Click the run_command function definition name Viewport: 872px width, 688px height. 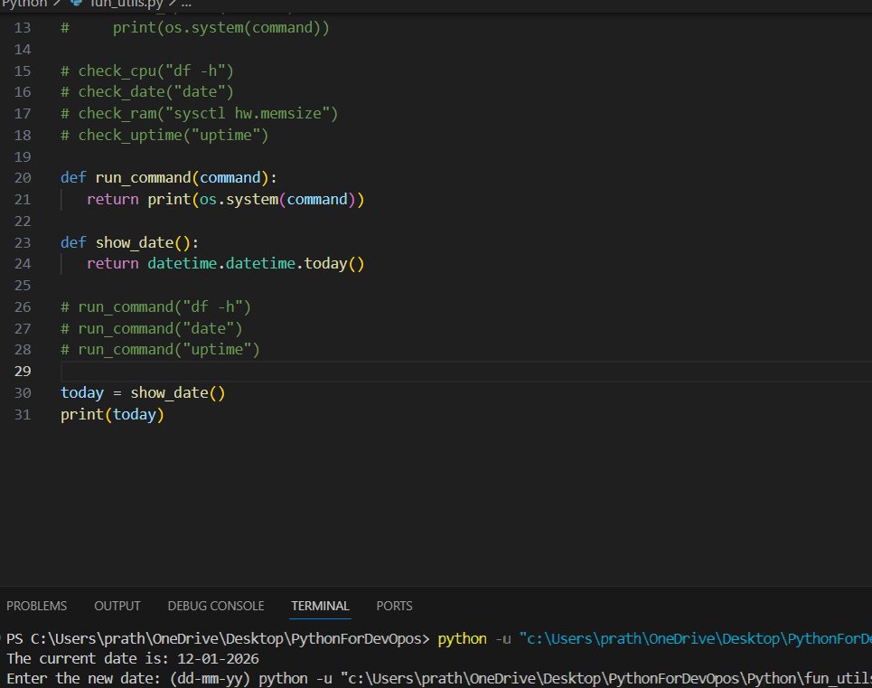[x=143, y=177]
